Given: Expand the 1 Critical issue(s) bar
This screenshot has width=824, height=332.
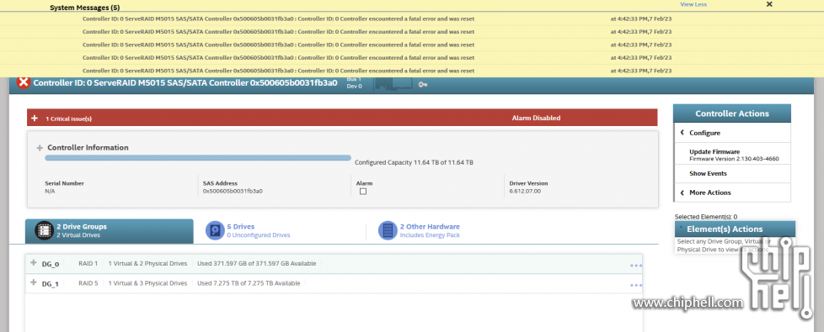Looking at the screenshot, I should [35, 118].
